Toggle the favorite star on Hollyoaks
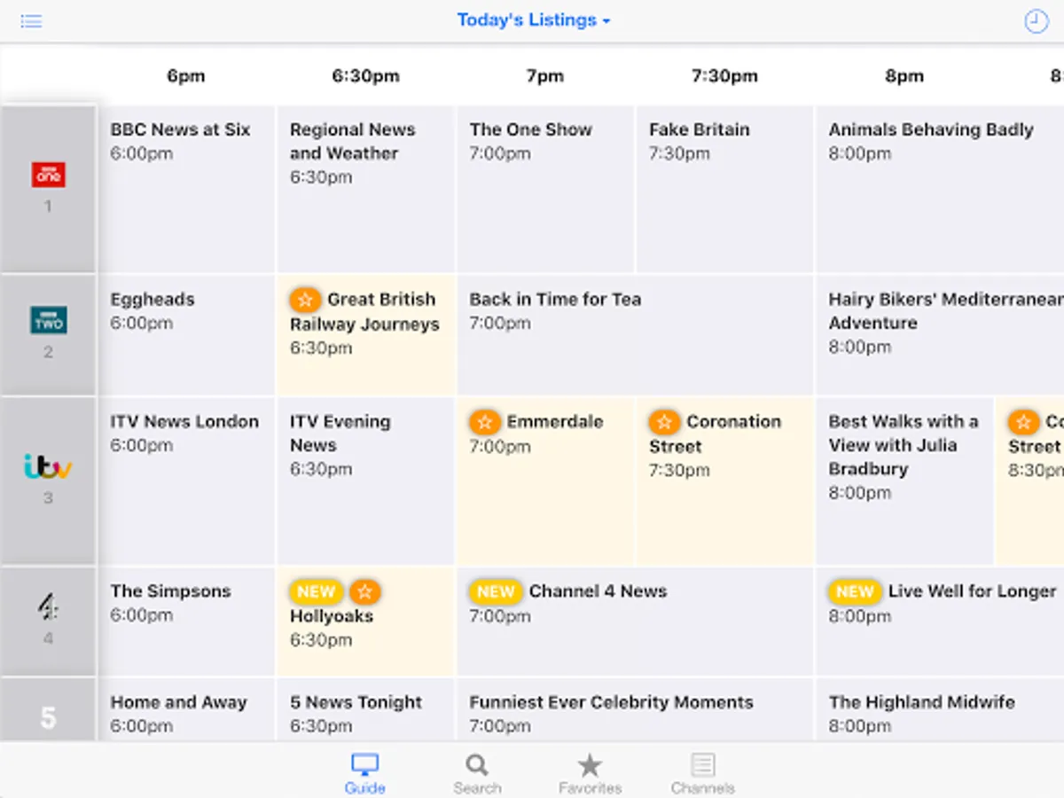This screenshot has width=1064, height=798. [364, 591]
